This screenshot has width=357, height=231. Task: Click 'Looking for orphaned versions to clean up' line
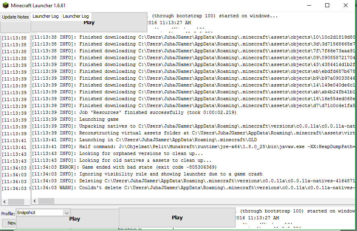coord(117,153)
